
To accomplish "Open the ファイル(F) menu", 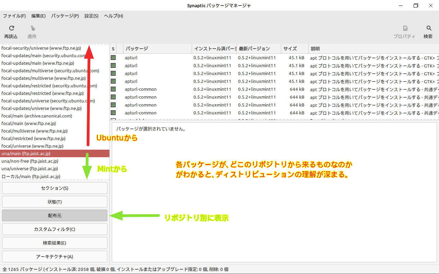I will coord(14,16).
